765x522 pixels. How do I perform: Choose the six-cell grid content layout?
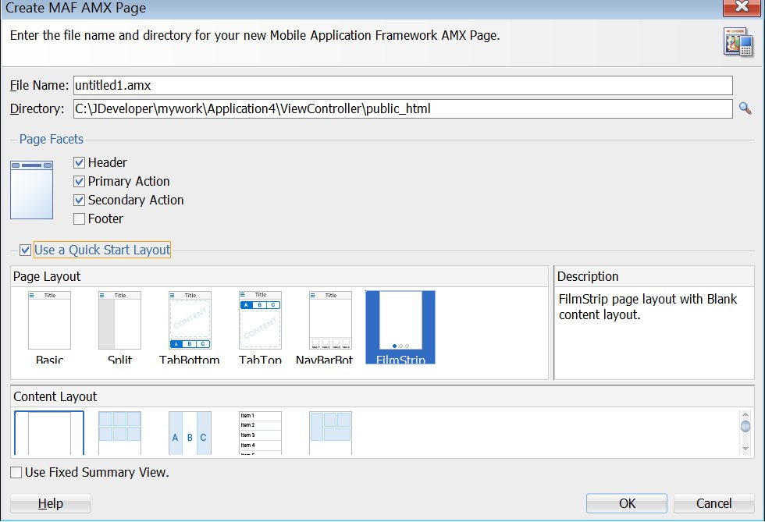tap(119, 433)
